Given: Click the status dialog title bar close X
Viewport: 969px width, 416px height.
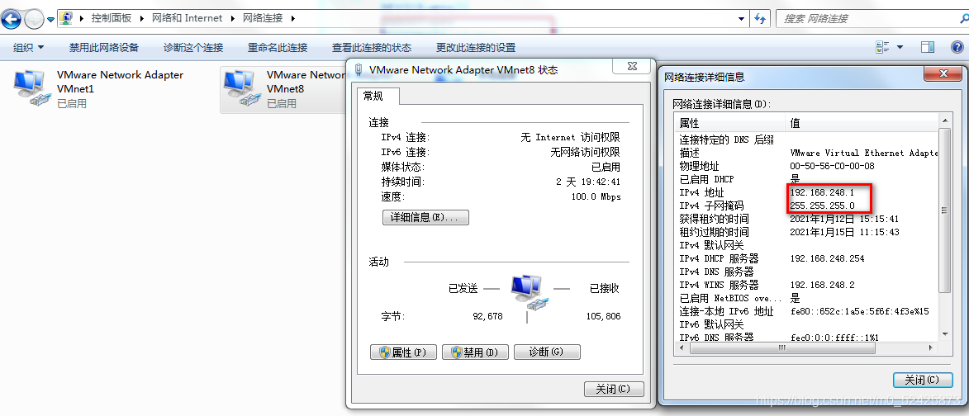Looking at the screenshot, I should (x=632, y=66).
